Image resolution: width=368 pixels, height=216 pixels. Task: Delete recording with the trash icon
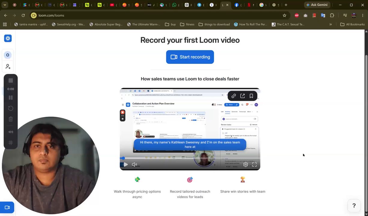[11, 119]
